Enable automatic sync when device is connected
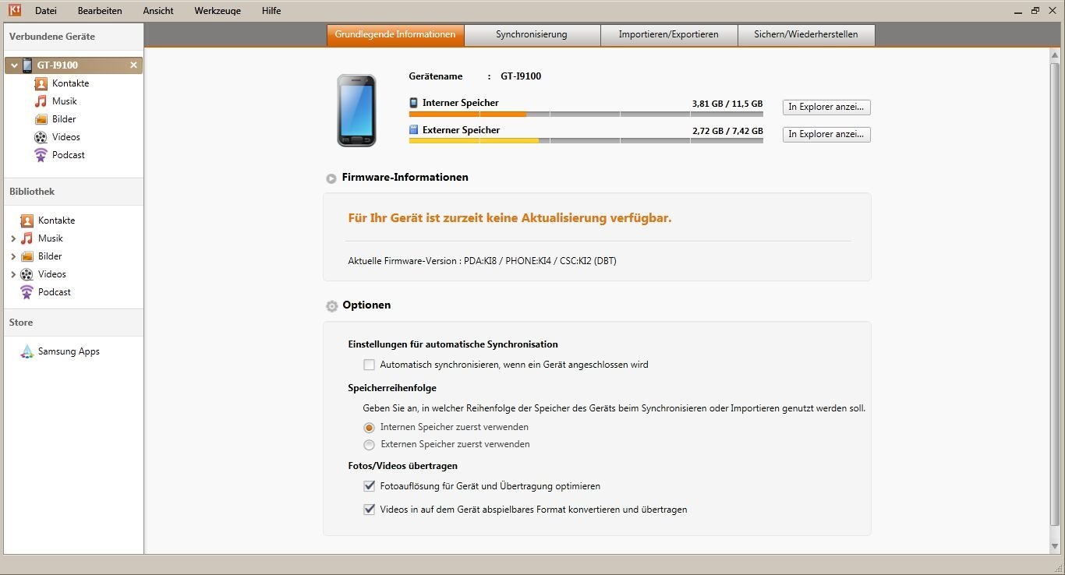Screen dimensions: 1065x575 point(370,365)
